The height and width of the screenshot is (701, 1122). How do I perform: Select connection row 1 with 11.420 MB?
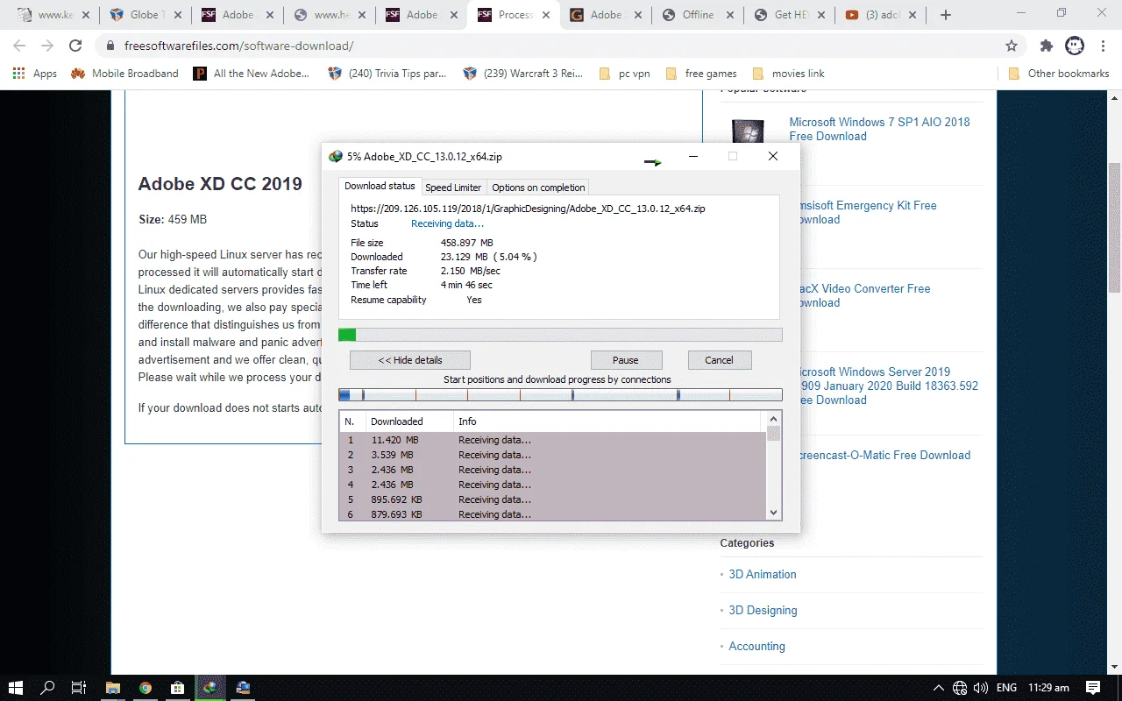point(553,440)
